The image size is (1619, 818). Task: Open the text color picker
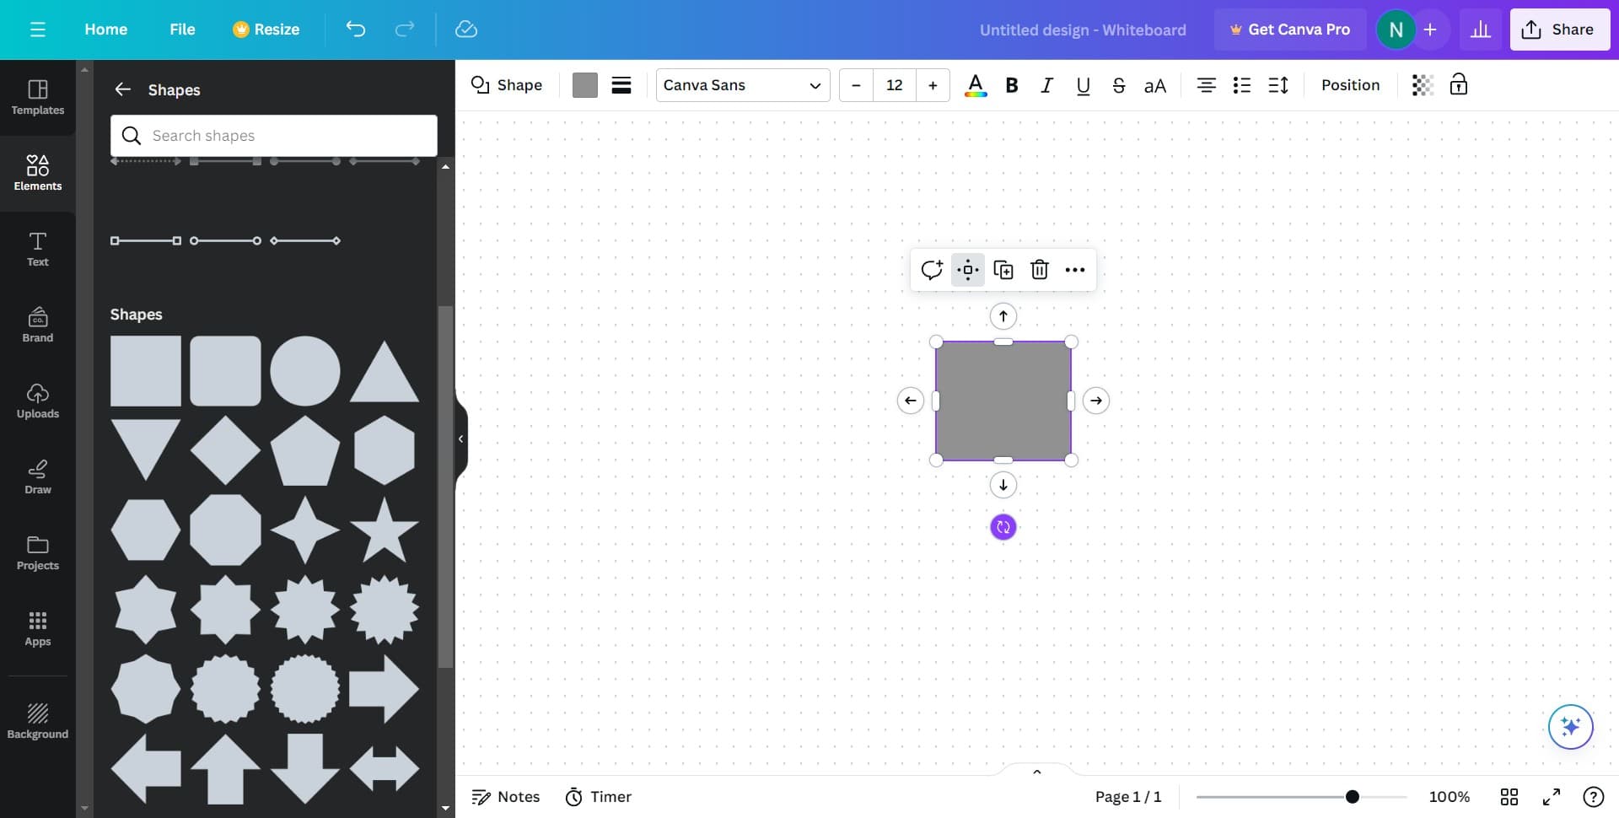point(976,85)
